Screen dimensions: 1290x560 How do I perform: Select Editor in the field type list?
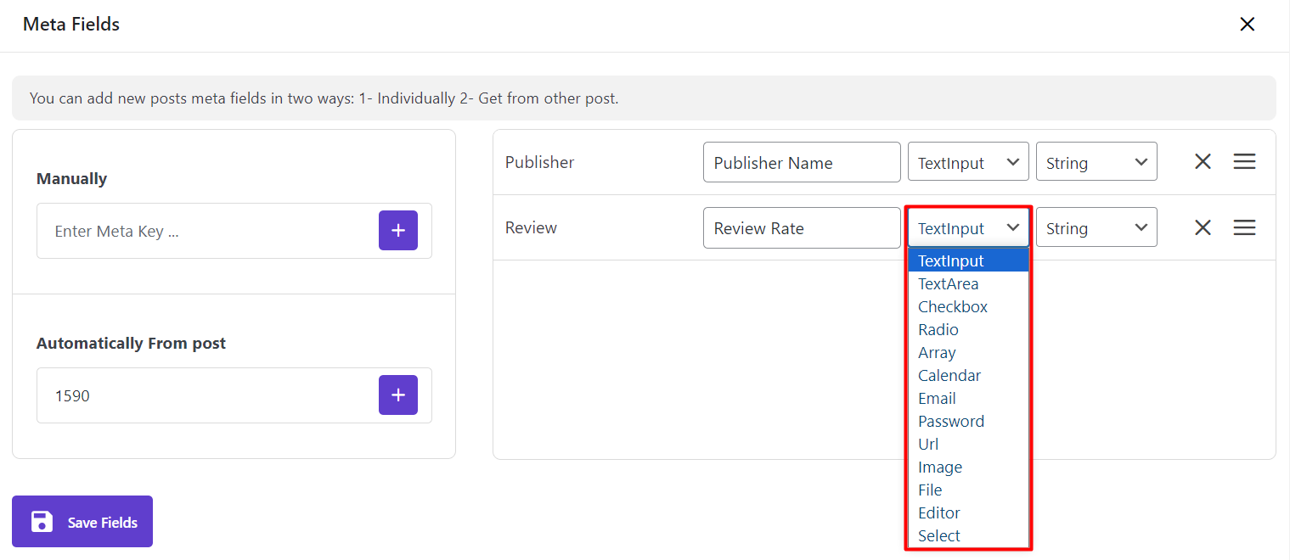click(x=939, y=513)
